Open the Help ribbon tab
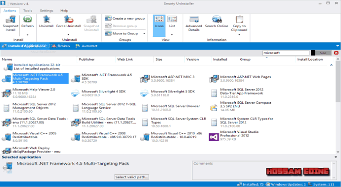The image size is (341, 187). pyautogui.click(x=64, y=11)
